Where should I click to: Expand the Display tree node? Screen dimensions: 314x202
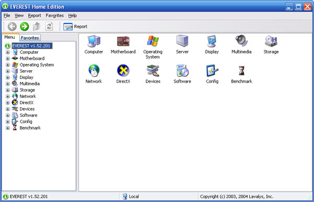(8, 77)
